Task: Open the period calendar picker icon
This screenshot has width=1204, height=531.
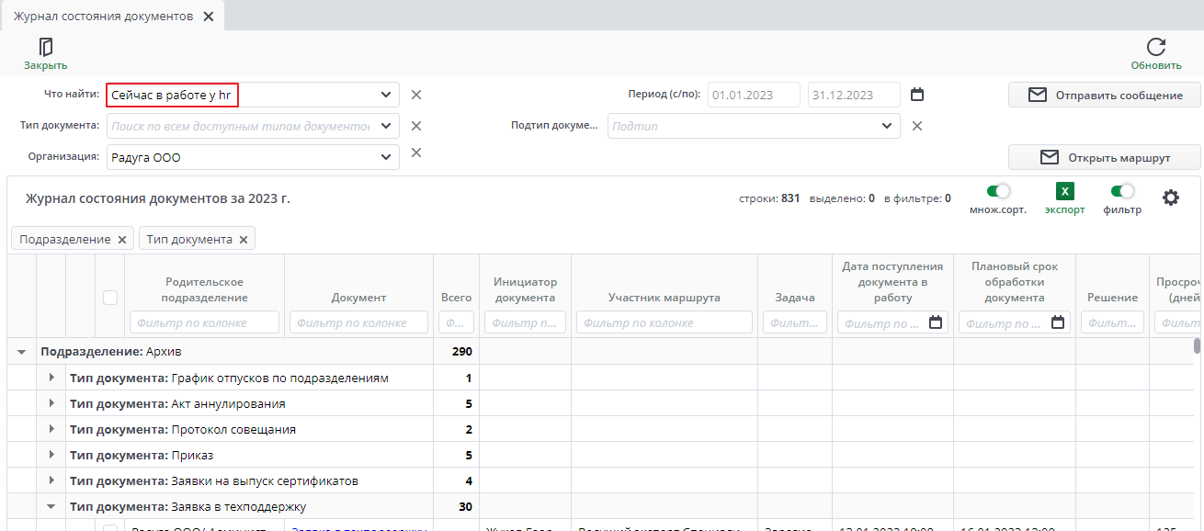Action: click(916, 95)
